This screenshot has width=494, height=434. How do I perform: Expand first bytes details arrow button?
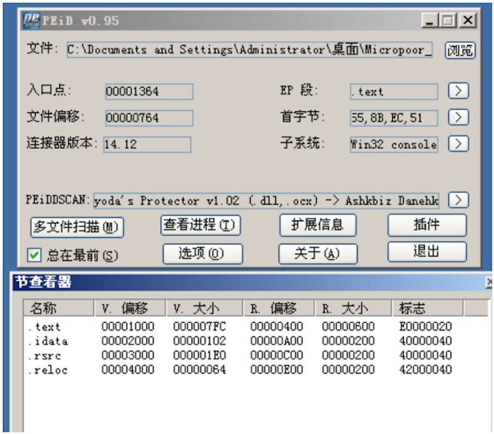point(458,117)
